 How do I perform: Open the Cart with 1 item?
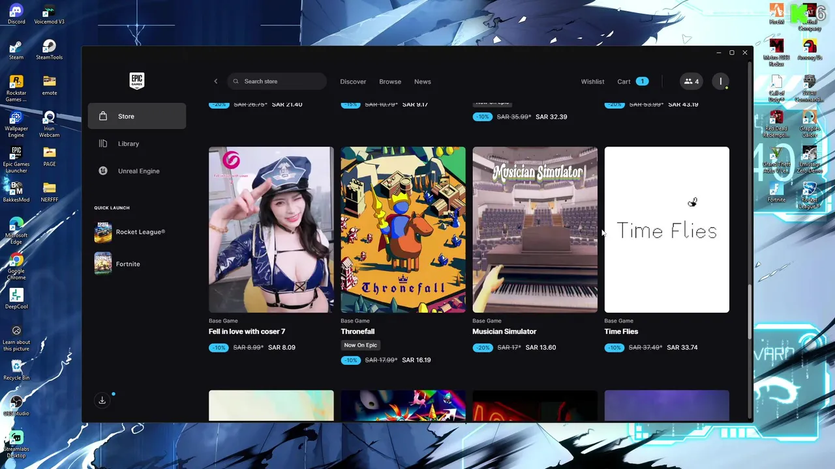click(x=633, y=81)
